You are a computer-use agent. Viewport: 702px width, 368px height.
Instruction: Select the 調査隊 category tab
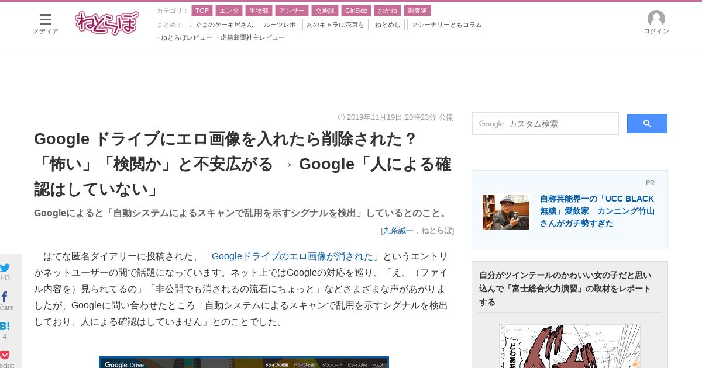(x=417, y=11)
